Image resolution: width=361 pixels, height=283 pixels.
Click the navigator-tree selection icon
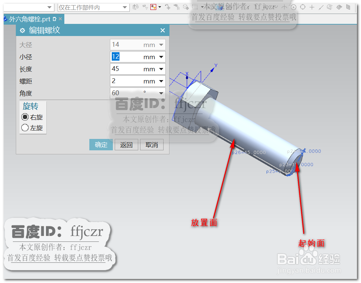176,7
